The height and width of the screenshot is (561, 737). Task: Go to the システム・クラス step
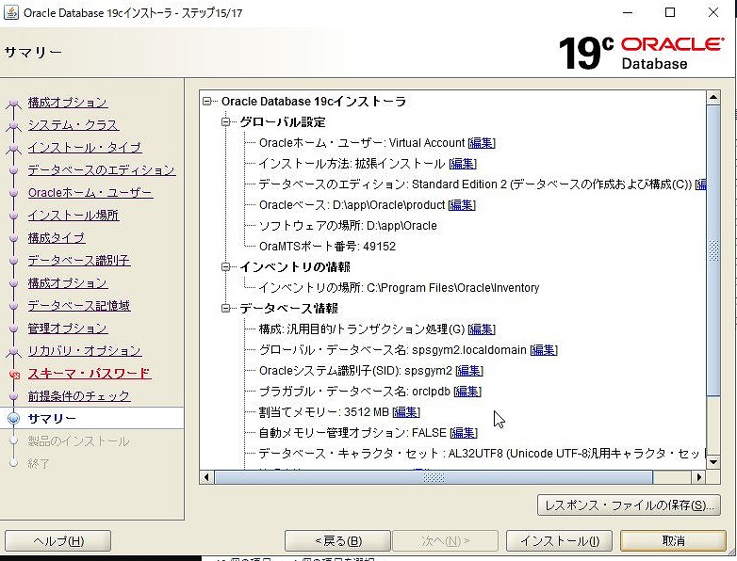[74, 125]
